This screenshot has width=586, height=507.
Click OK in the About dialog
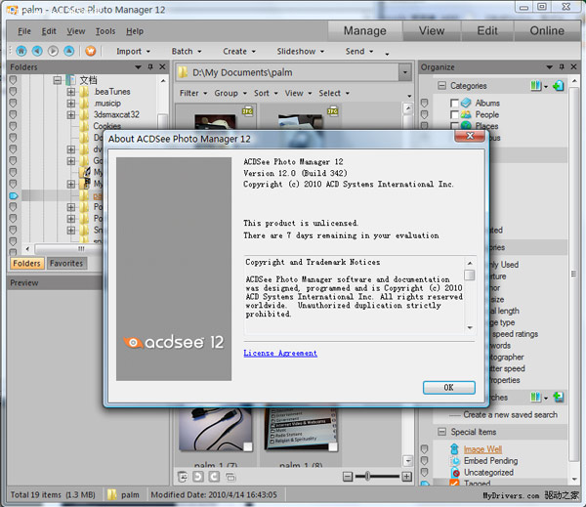(449, 388)
